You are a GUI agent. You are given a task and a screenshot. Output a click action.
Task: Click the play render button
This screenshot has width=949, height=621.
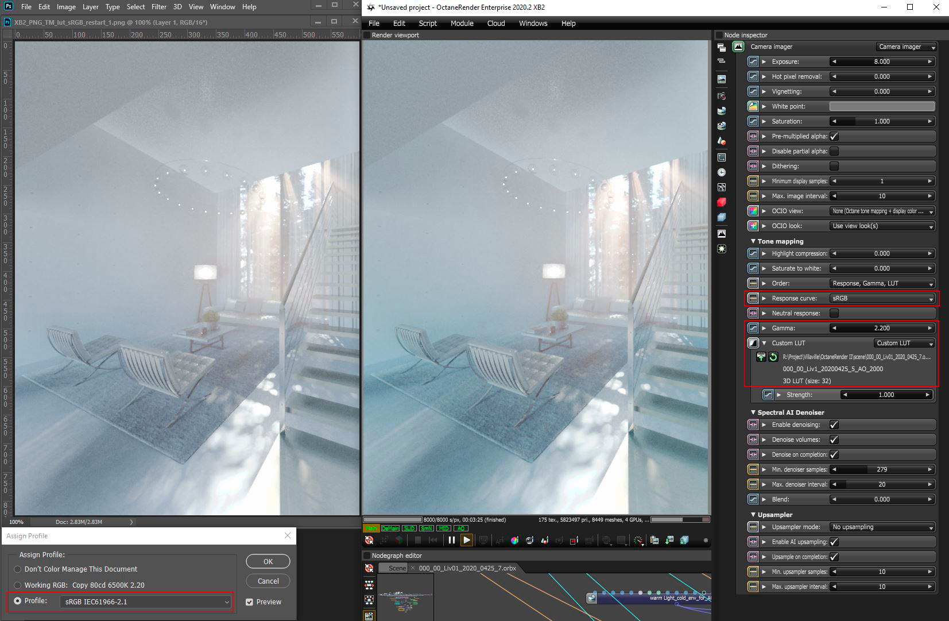[x=467, y=540]
